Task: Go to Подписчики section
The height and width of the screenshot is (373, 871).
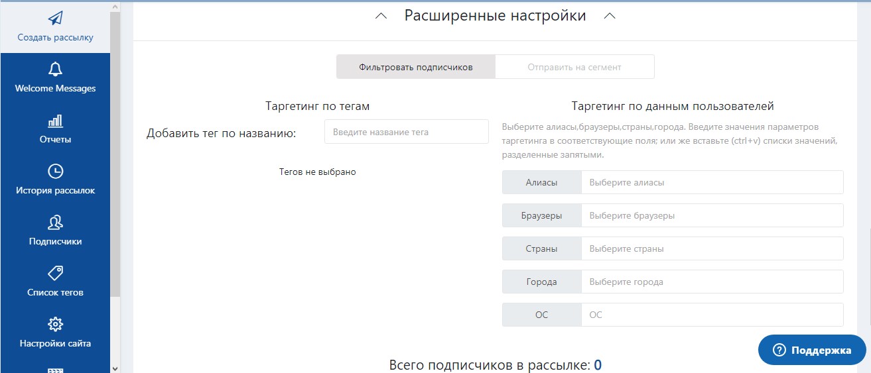Action: 55,231
